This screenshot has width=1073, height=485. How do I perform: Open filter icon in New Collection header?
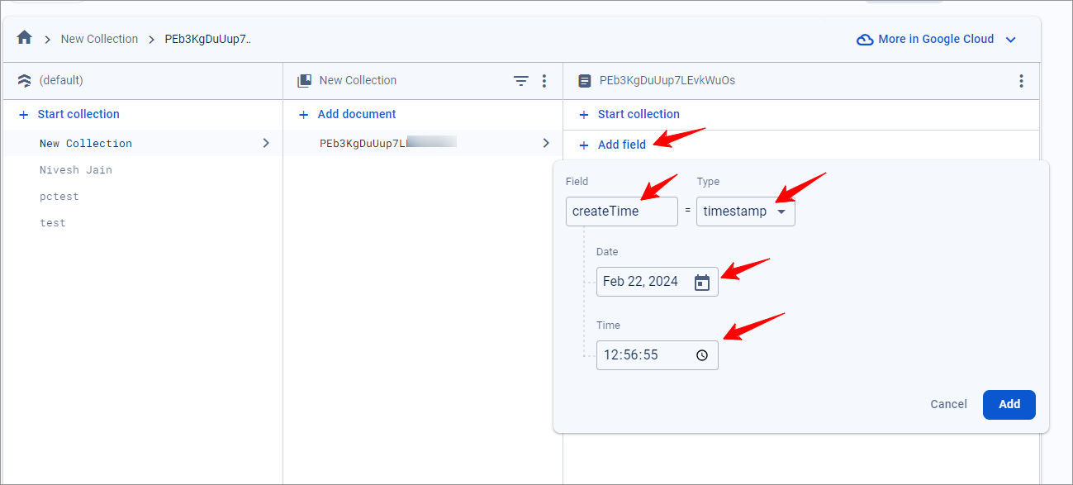(x=520, y=81)
